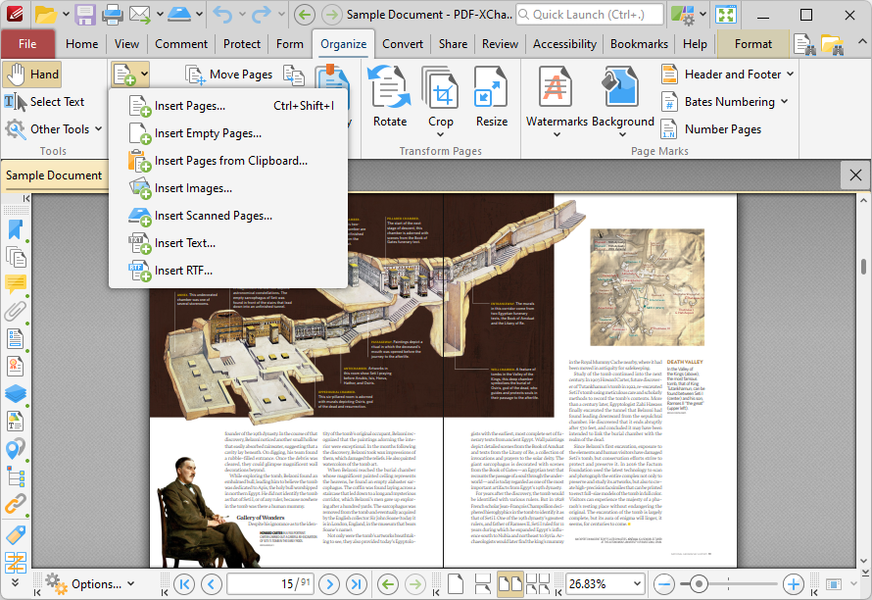Select two pages facing layout
The image size is (872, 600).
tap(509, 584)
